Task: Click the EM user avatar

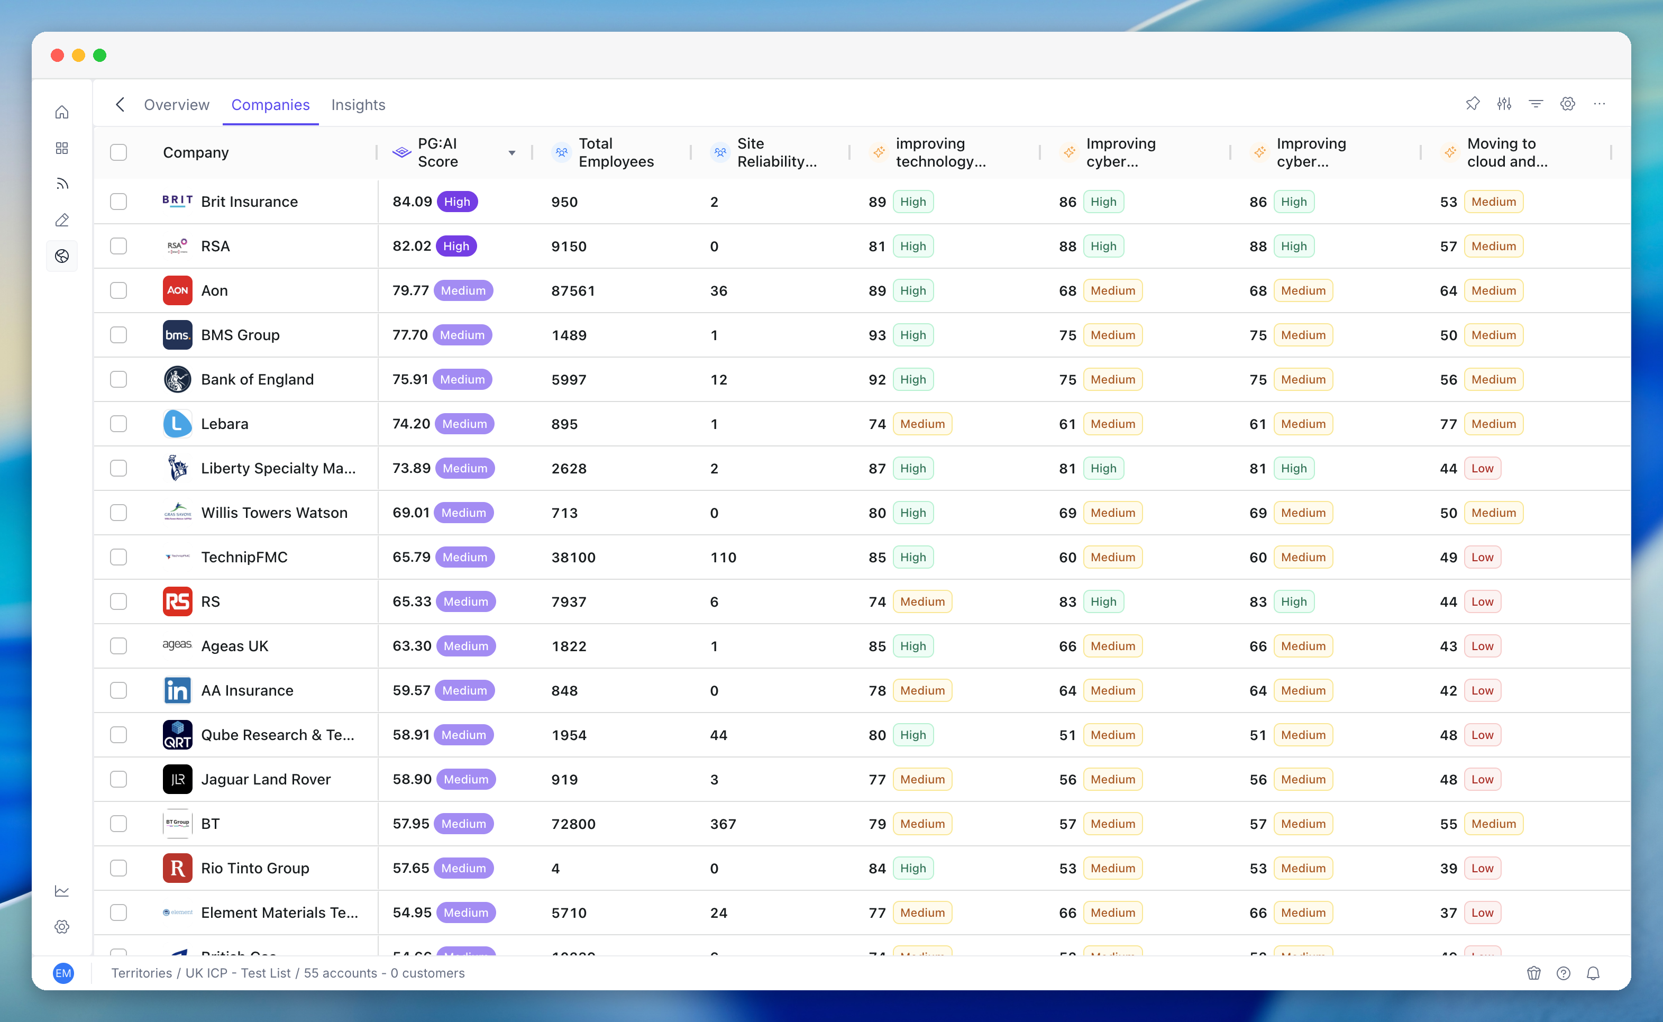Action: (x=63, y=973)
